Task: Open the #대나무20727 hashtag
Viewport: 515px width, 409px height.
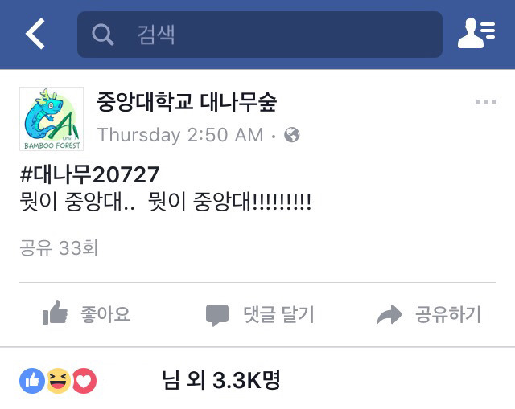Action: (89, 174)
